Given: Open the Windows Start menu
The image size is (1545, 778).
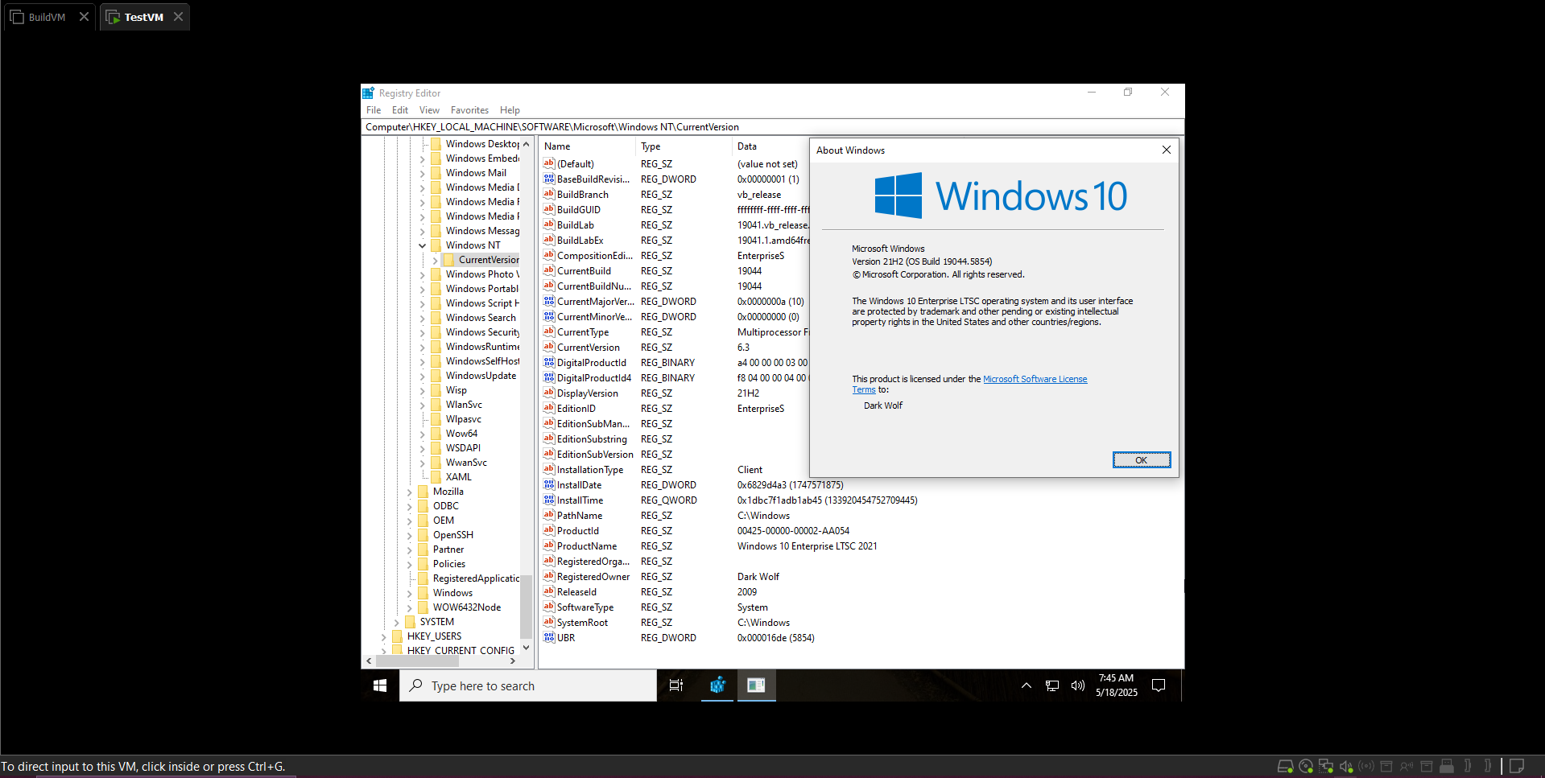Looking at the screenshot, I should (380, 685).
